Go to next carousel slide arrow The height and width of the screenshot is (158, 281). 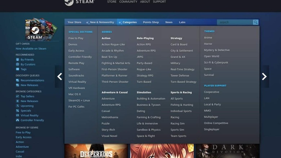click(x=264, y=76)
